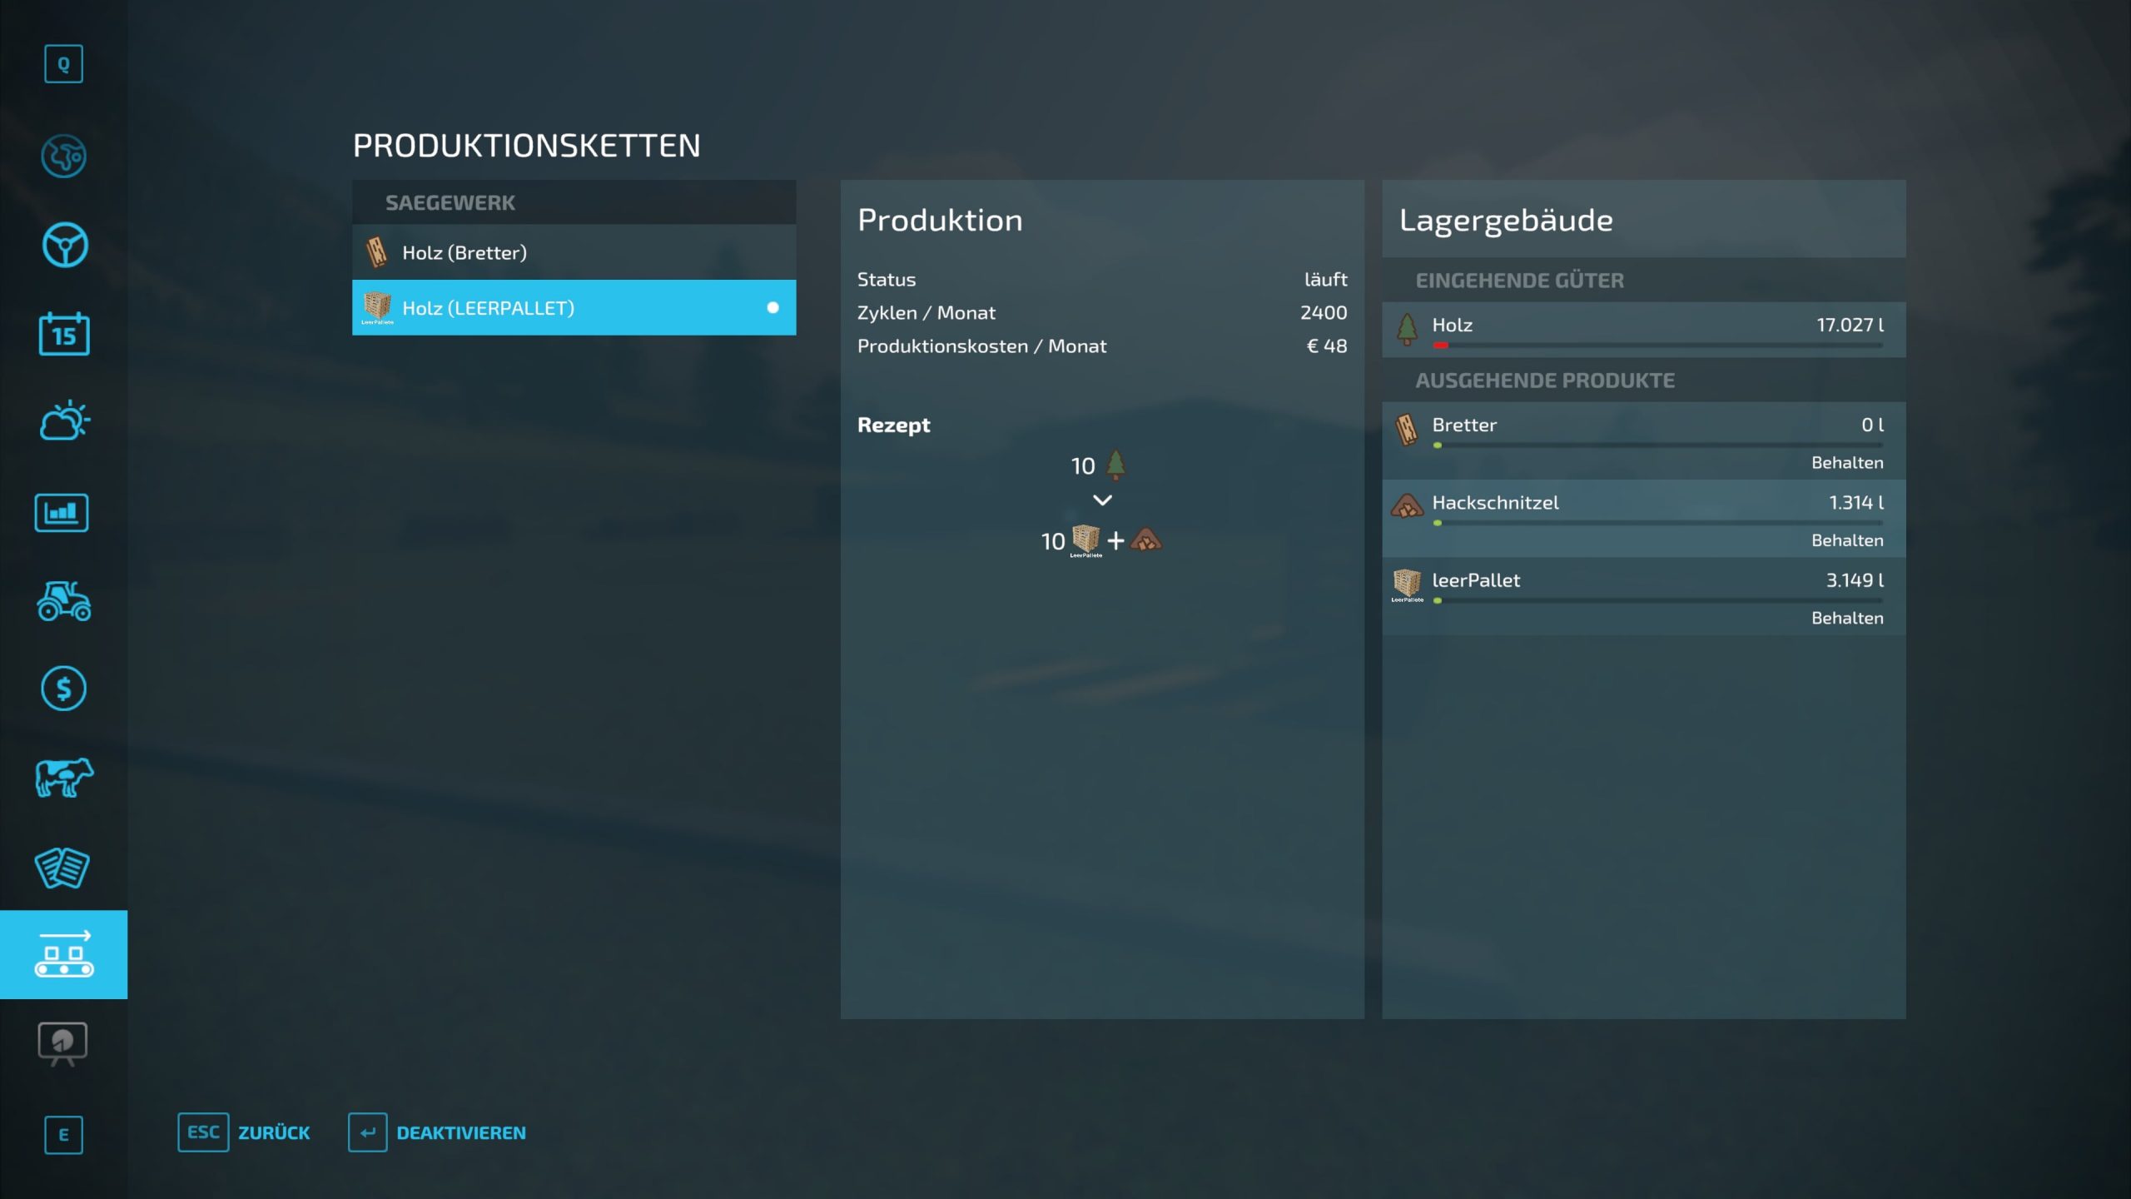Click the Holz input fill level bar
The height and width of the screenshot is (1199, 2131).
coord(1657,345)
